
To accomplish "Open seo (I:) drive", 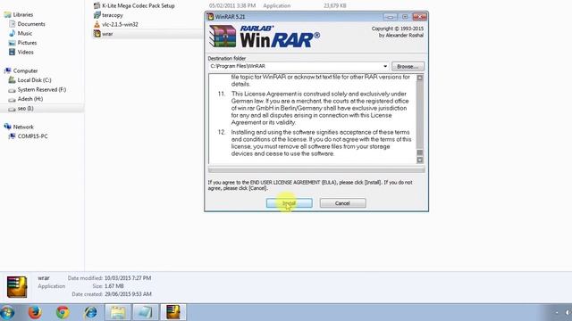I will (25, 109).
